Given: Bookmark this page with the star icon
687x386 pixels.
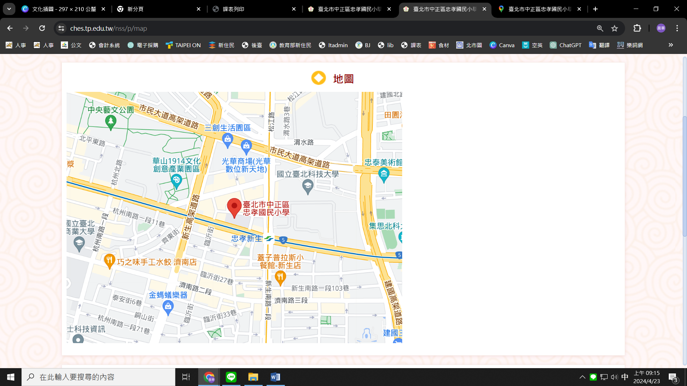Looking at the screenshot, I should point(614,28).
